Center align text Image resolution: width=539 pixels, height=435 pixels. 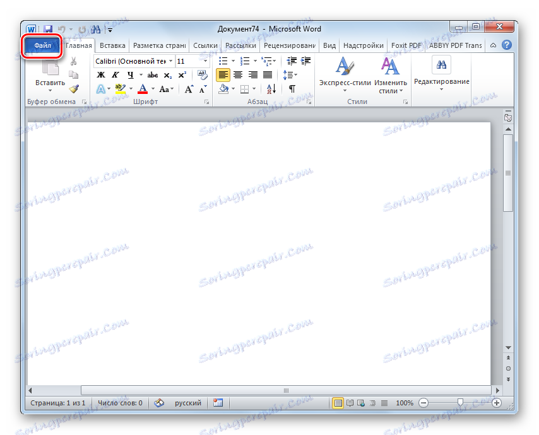click(238, 75)
